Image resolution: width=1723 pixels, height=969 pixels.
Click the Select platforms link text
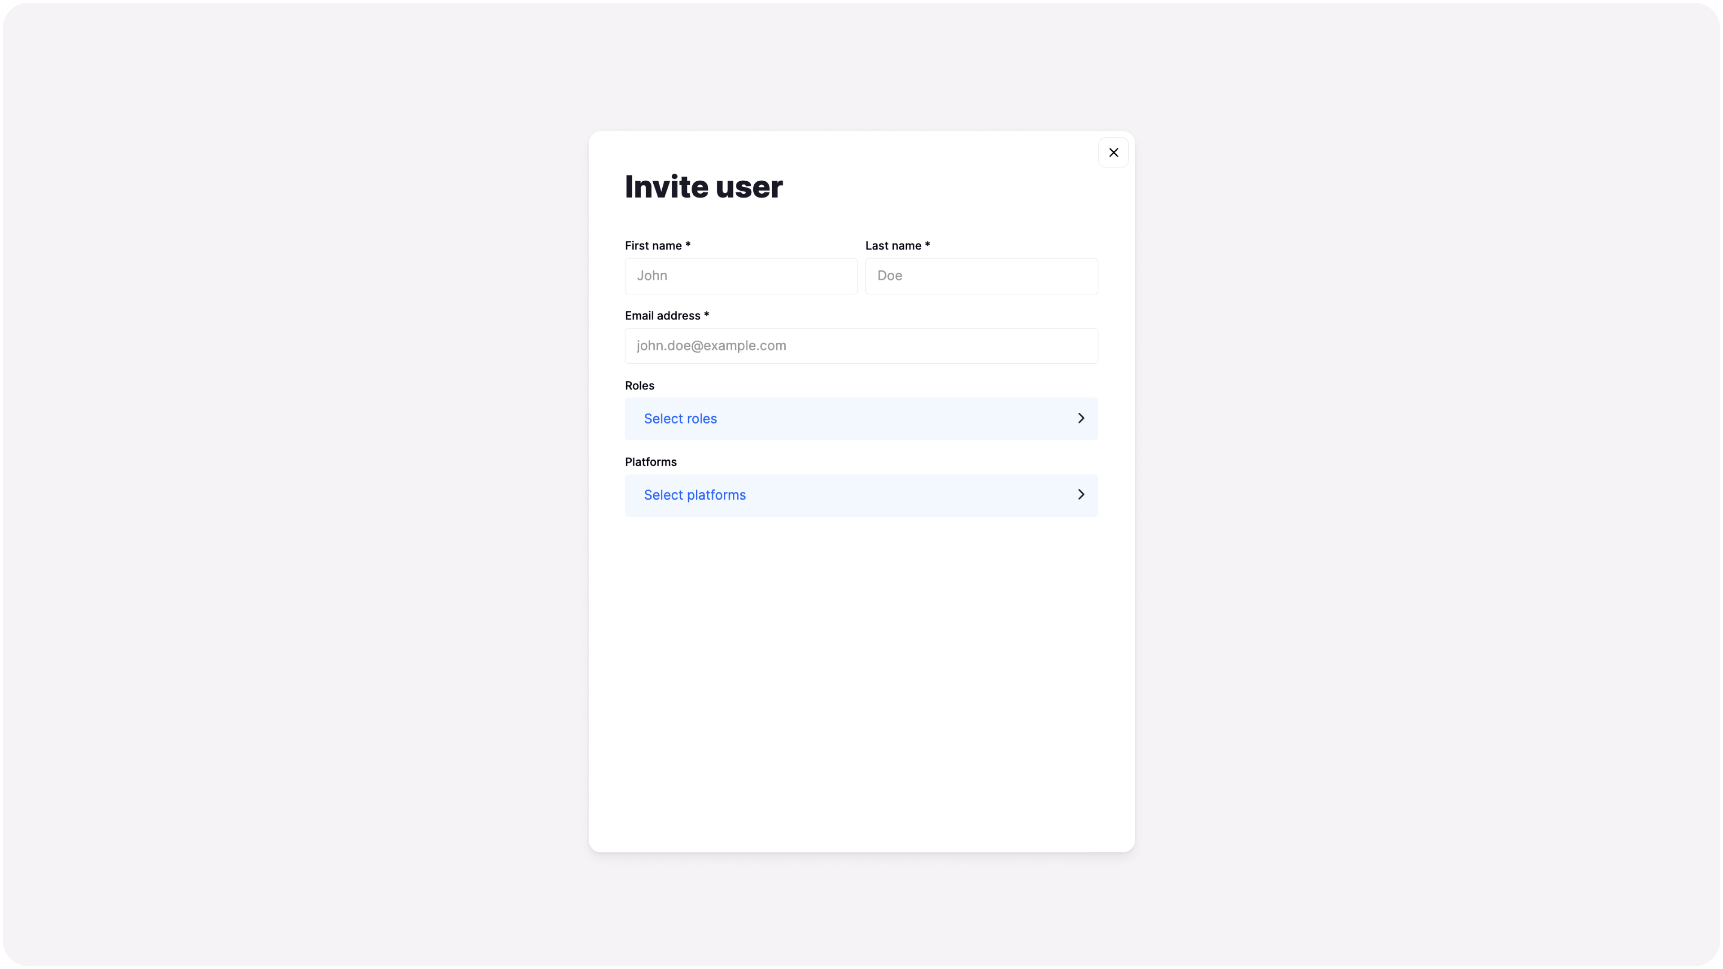click(694, 495)
